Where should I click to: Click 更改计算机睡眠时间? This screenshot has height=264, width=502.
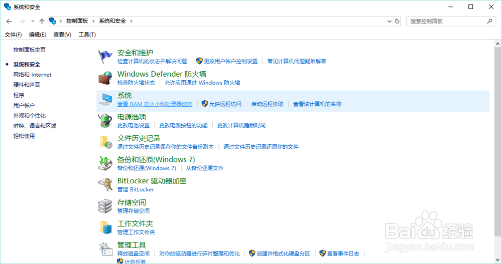pos(241,125)
